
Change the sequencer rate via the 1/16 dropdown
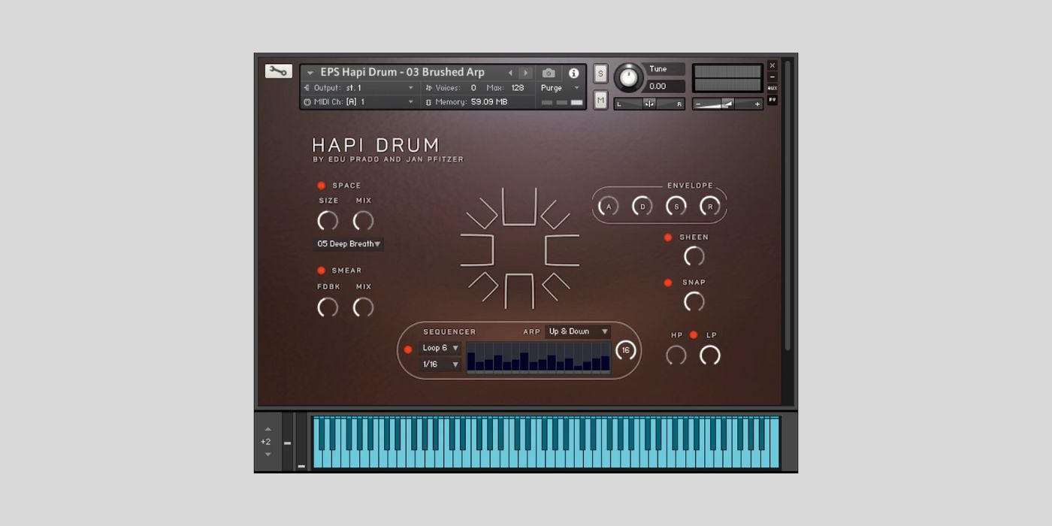pos(440,364)
